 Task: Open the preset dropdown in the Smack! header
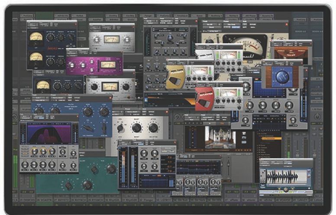tap(231, 24)
